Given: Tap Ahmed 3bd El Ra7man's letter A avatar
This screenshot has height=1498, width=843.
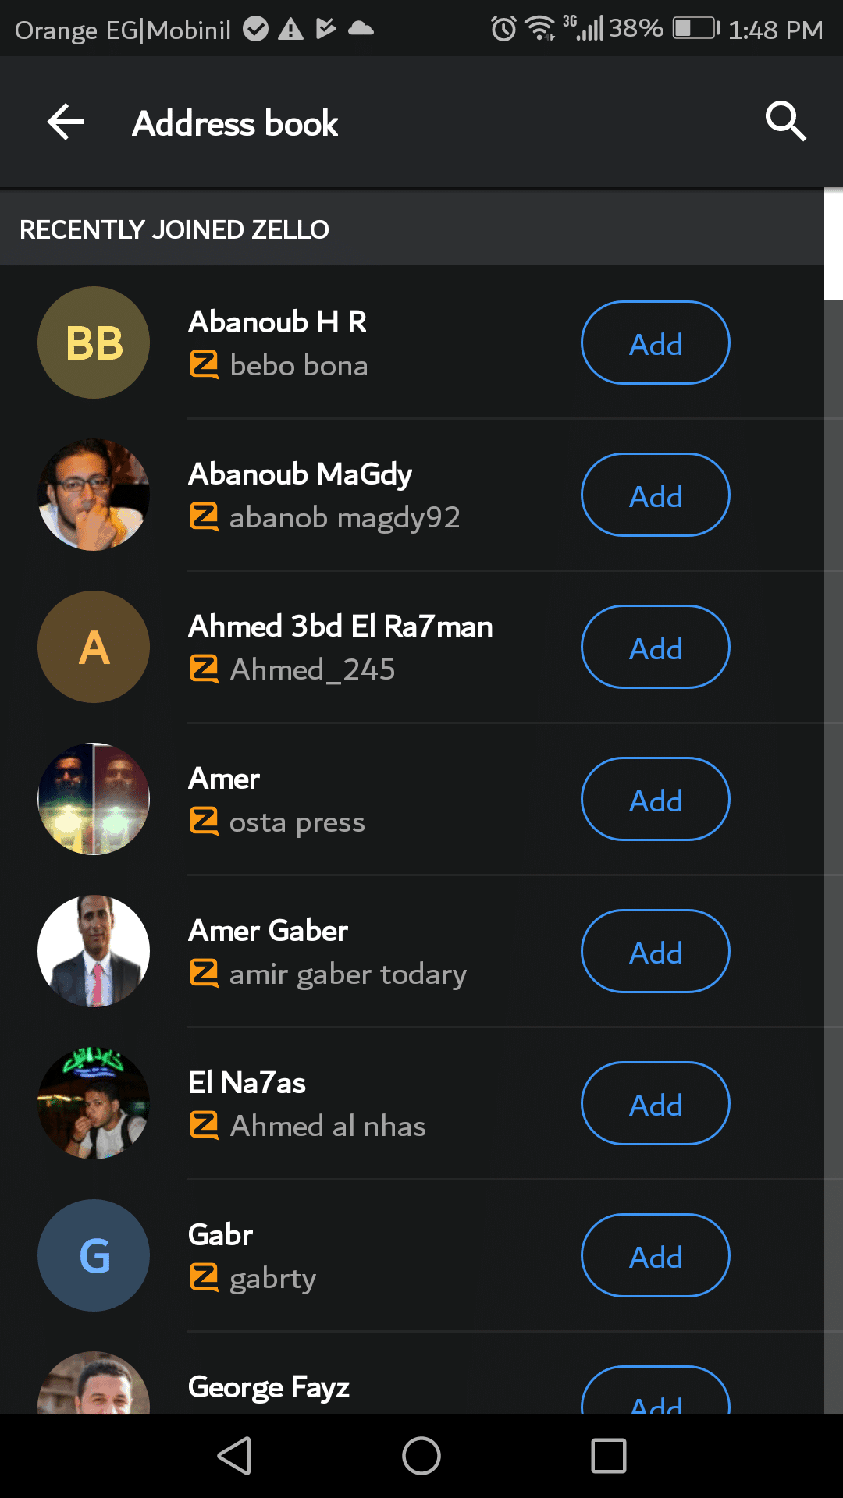Looking at the screenshot, I should coord(94,647).
